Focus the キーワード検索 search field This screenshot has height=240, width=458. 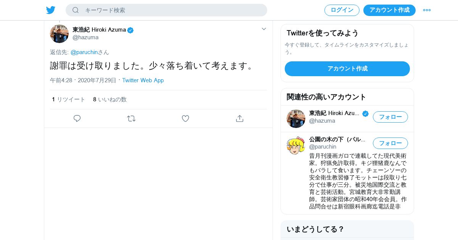(172, 10)
